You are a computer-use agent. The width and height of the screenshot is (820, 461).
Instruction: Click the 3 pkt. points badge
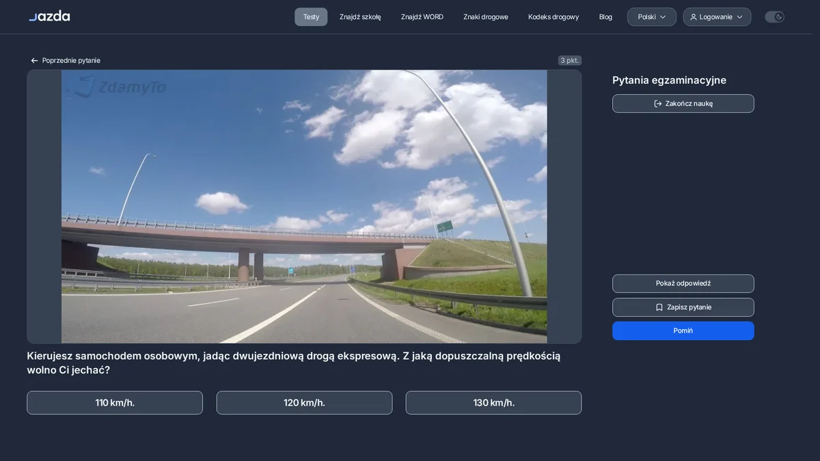click(569, 60)
